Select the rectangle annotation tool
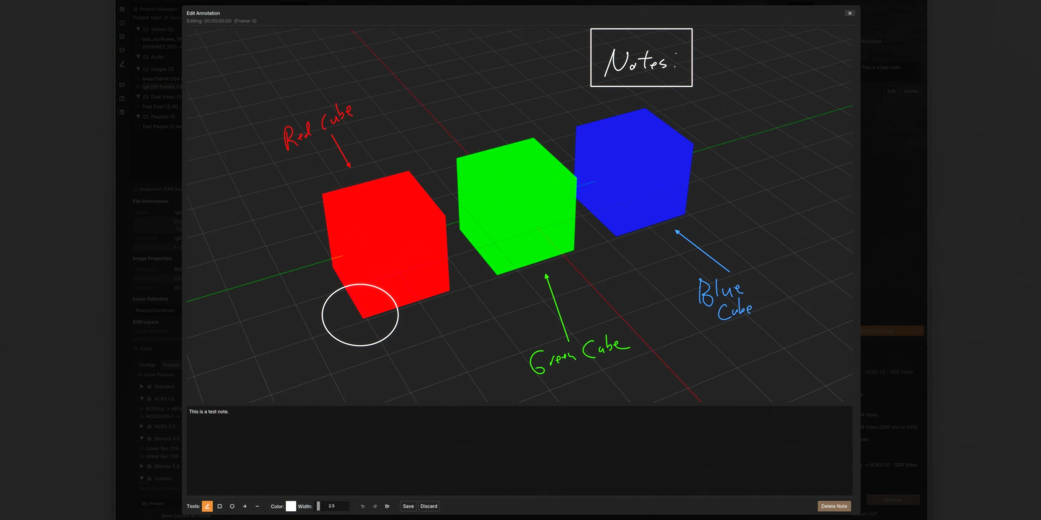Viewport: 1041px width, 520px height. (x=220, y=506)
